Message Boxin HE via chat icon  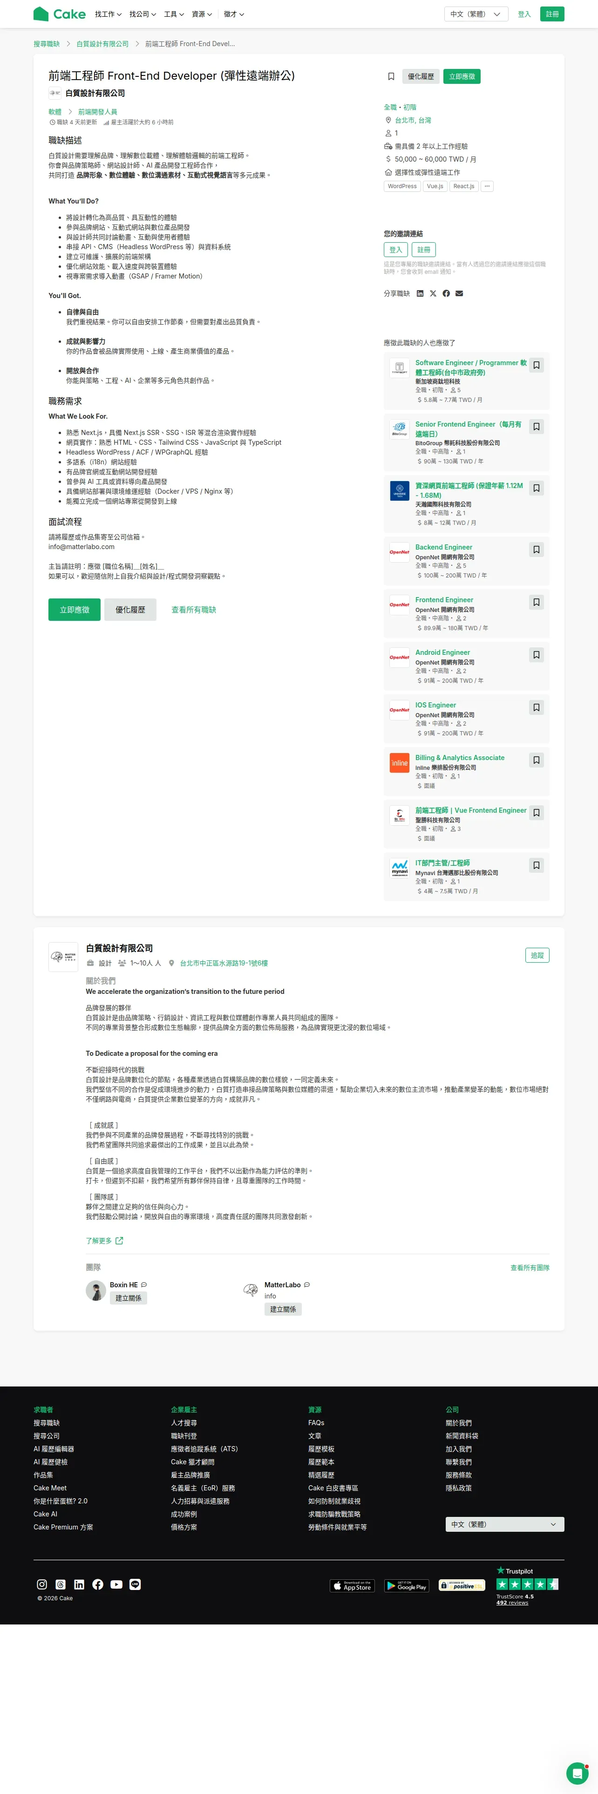coord(144,1285)
